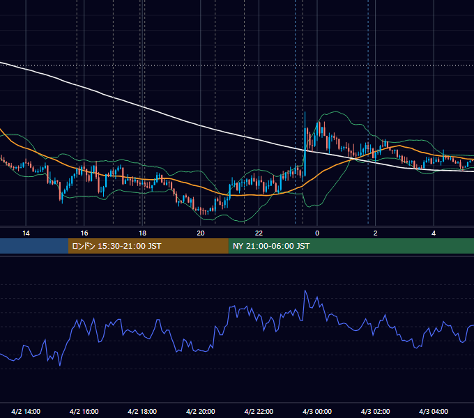
Task: Click the 4/2 18:00 indicator axis label
Action: pos(142,411)
